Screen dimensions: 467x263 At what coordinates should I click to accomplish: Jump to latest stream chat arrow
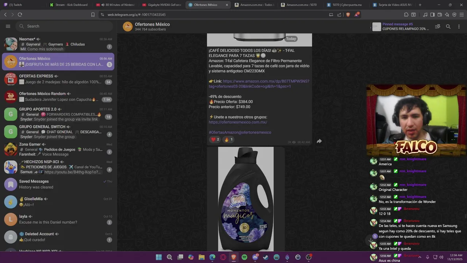371,240
